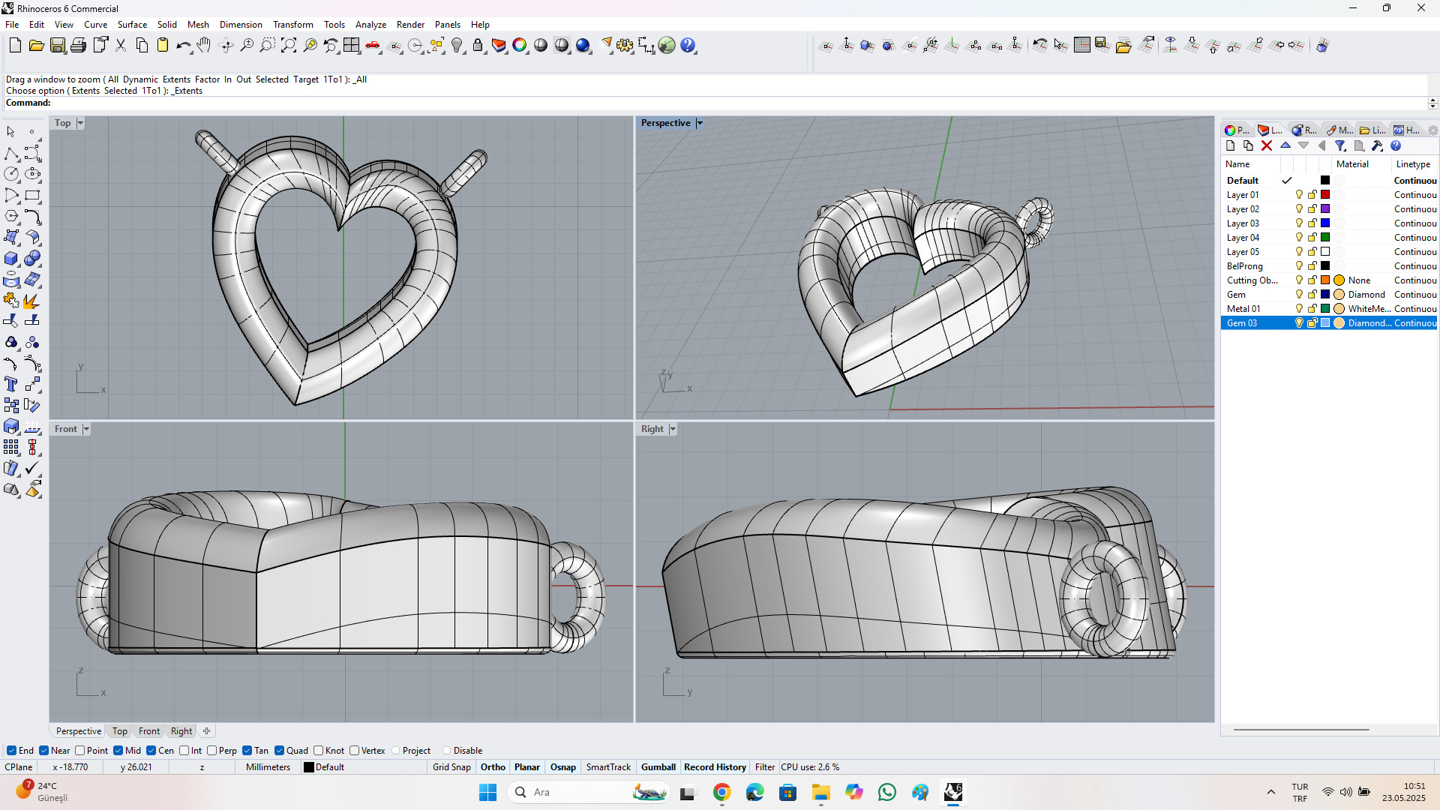
Task: Click the light bulb Hide icon
Action: 457,46
